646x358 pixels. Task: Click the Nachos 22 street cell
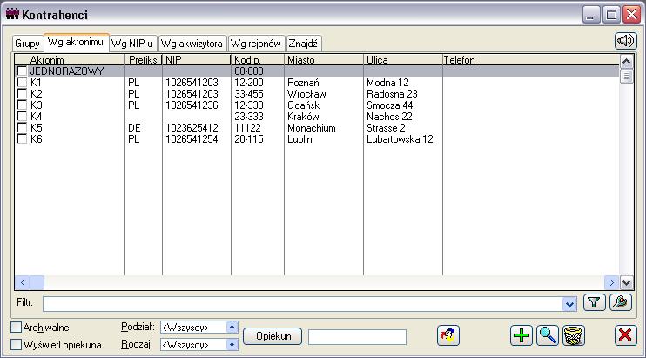pyautogui.click(x=389, y=117)
